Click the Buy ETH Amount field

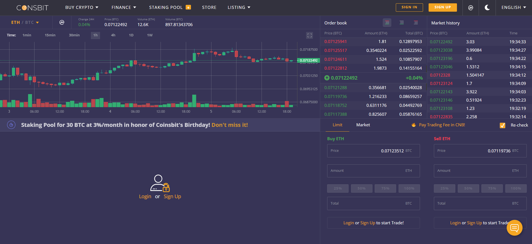pos(373,171)
